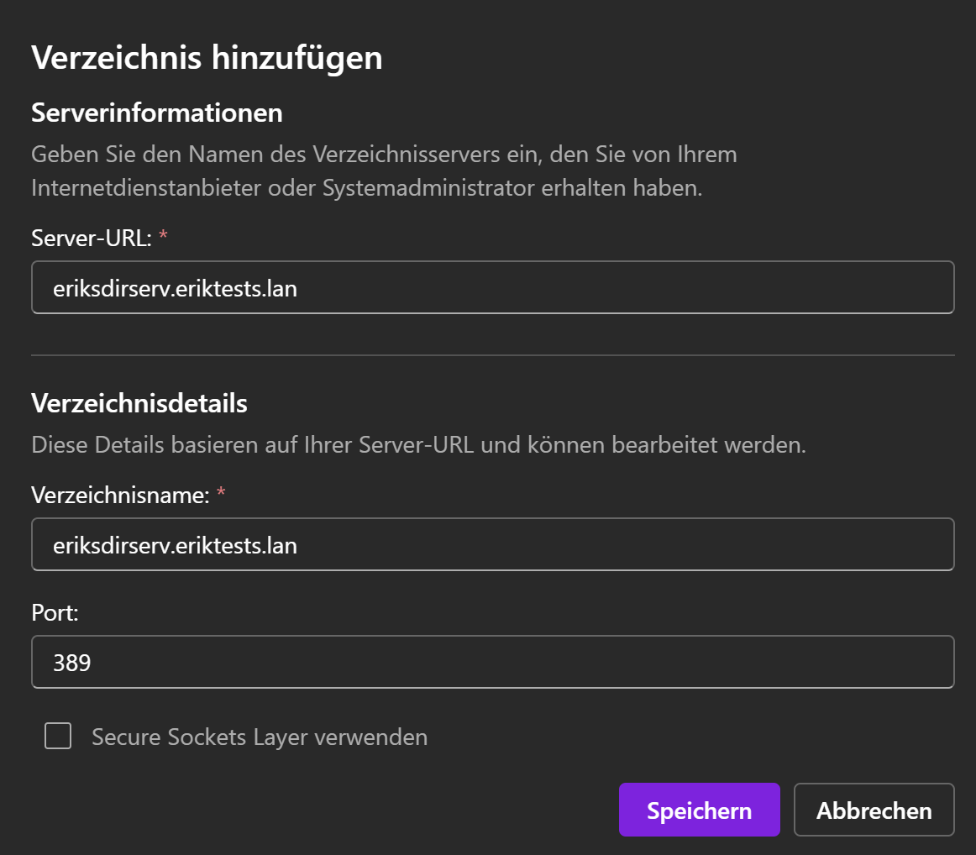Image resolution: width=976 pixels, height=855 pixels.
Task: Click the Speichern button
Action: pos(699,810)
